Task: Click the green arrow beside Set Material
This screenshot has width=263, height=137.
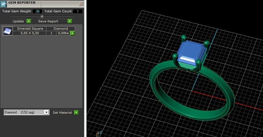Action: pyautogui.click(x=76, y=112)
